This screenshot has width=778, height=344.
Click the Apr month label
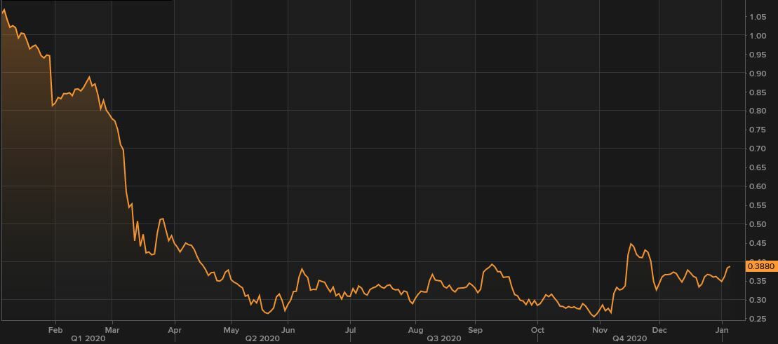174,329
